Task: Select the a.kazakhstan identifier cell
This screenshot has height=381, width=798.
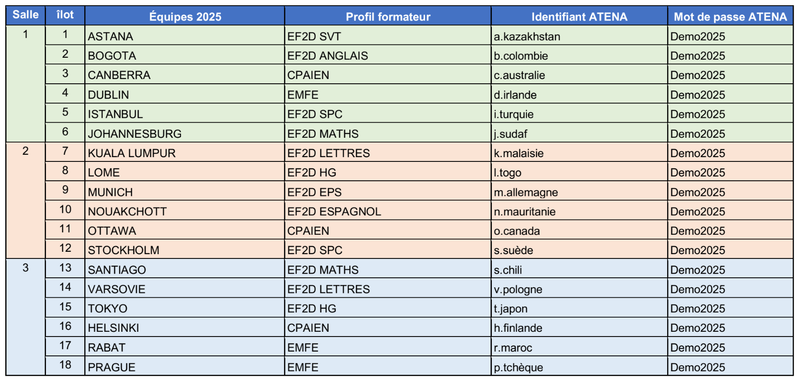Action: (x=579, y=35)
